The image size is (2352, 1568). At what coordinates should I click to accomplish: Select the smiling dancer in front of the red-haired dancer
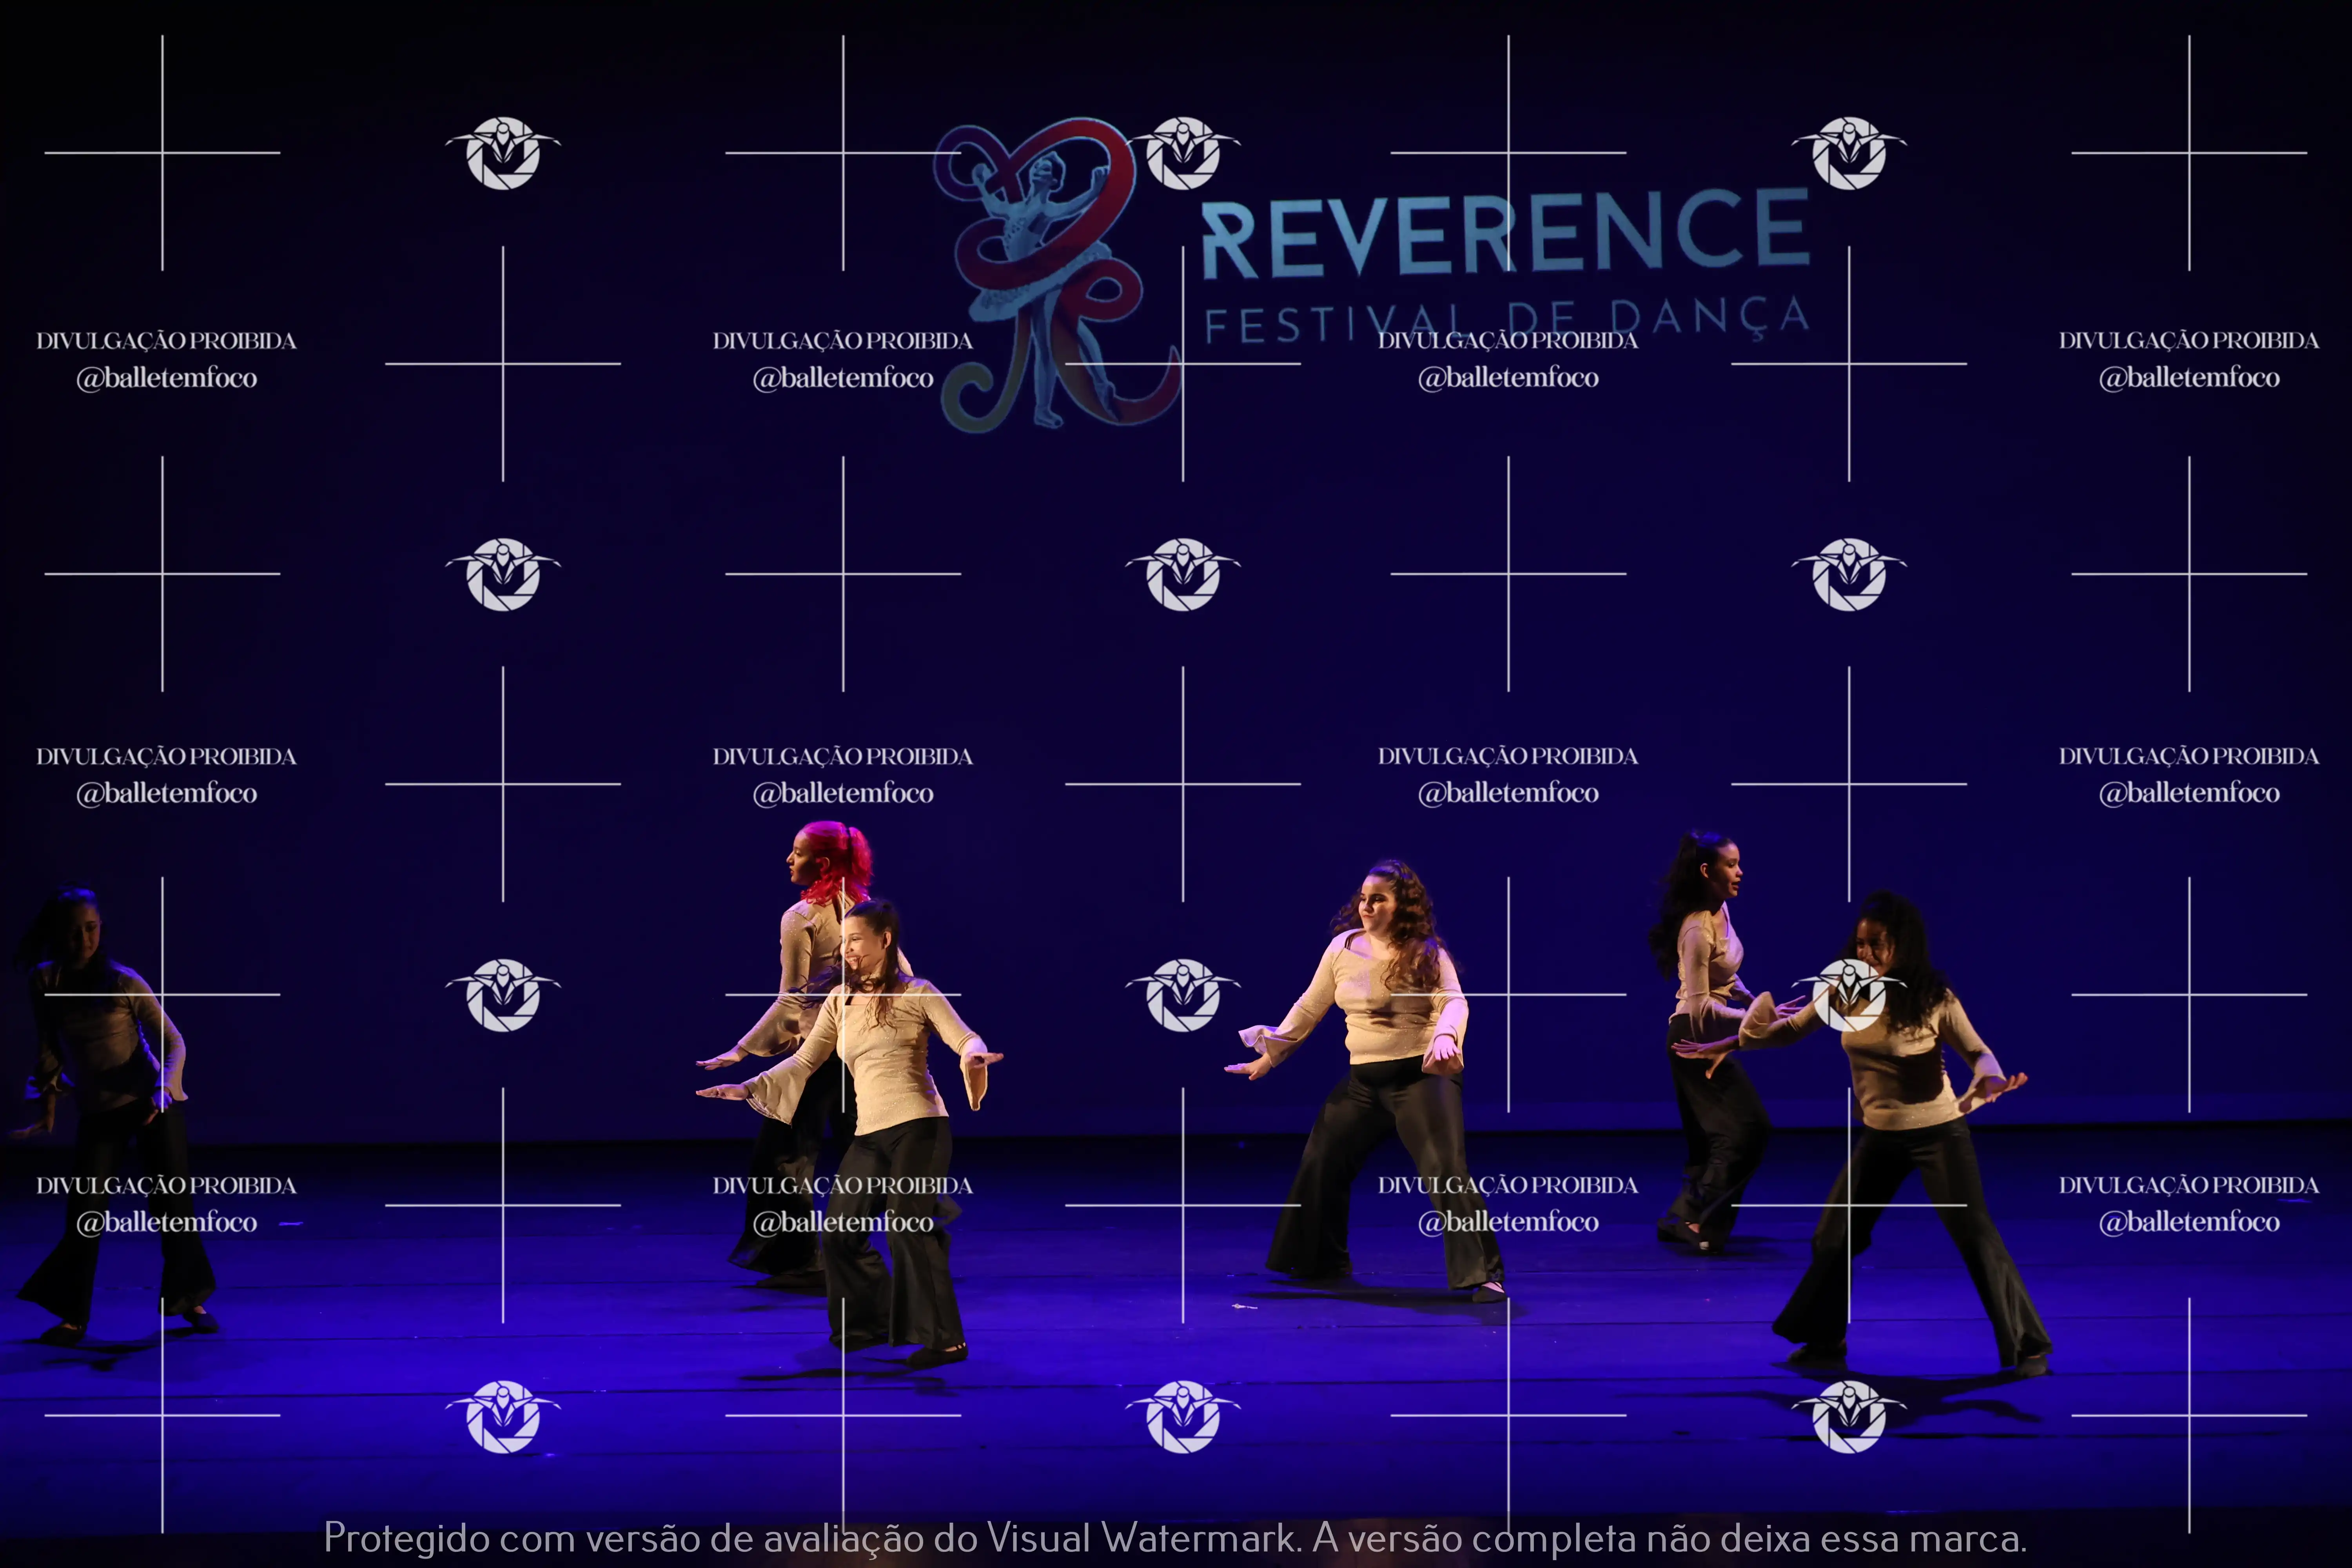click(890, 1060)
